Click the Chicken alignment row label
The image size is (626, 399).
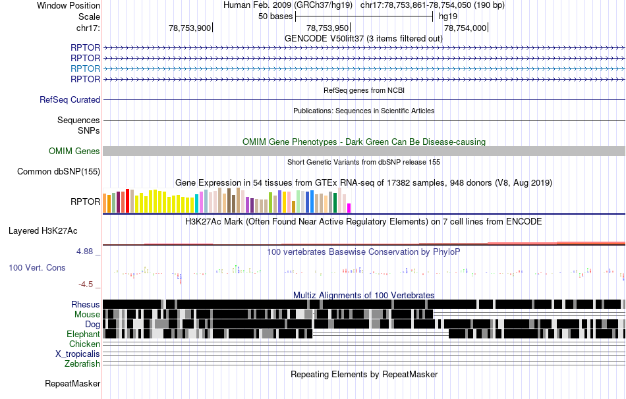pos(84,344)
